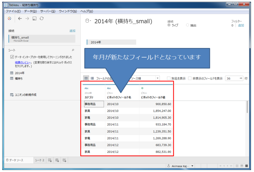The width and height of the screenshot is (254, 172).
Task: Click the data grid vertical scrollbar
Action: tap(247, 107)
